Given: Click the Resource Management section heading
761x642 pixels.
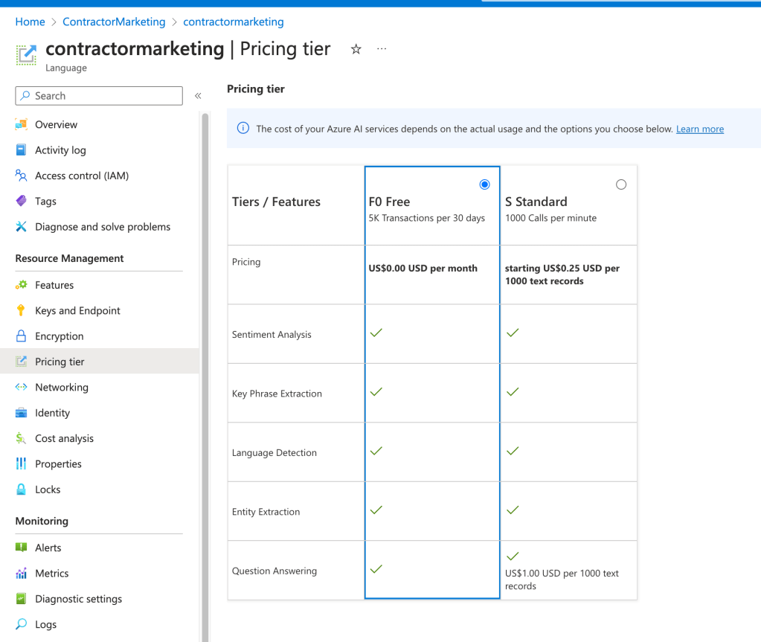Looking at the screenshot, I should (69, 258).
